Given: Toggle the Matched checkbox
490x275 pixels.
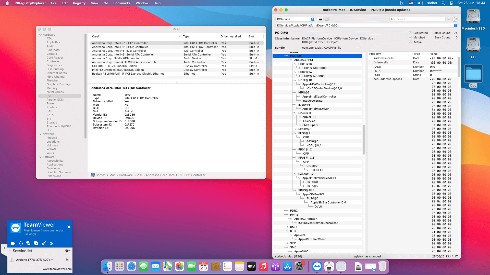Looking at the screenshot, I should click(x=410, y=37).
